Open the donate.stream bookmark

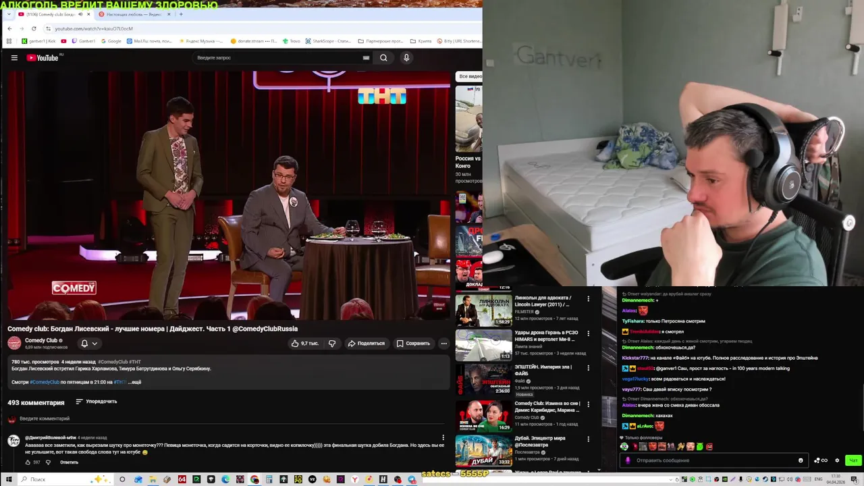click(x=253, y=41)
